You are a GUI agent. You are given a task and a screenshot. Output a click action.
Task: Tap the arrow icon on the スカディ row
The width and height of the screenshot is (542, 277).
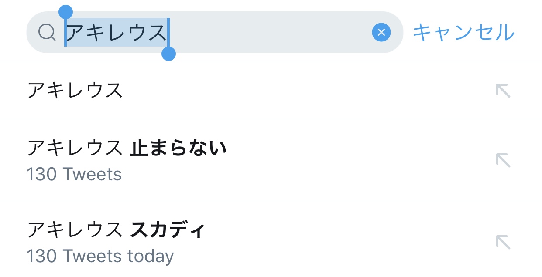pyautogui.click(x=503, y=242)
